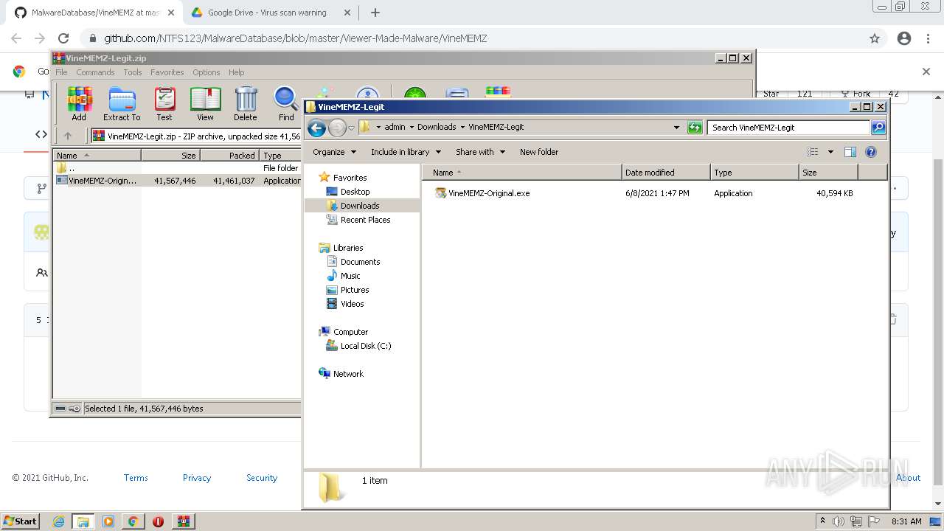Expand the Share with dropdown
The height and width of the screenshot is (531, 944).
(480, 152)
